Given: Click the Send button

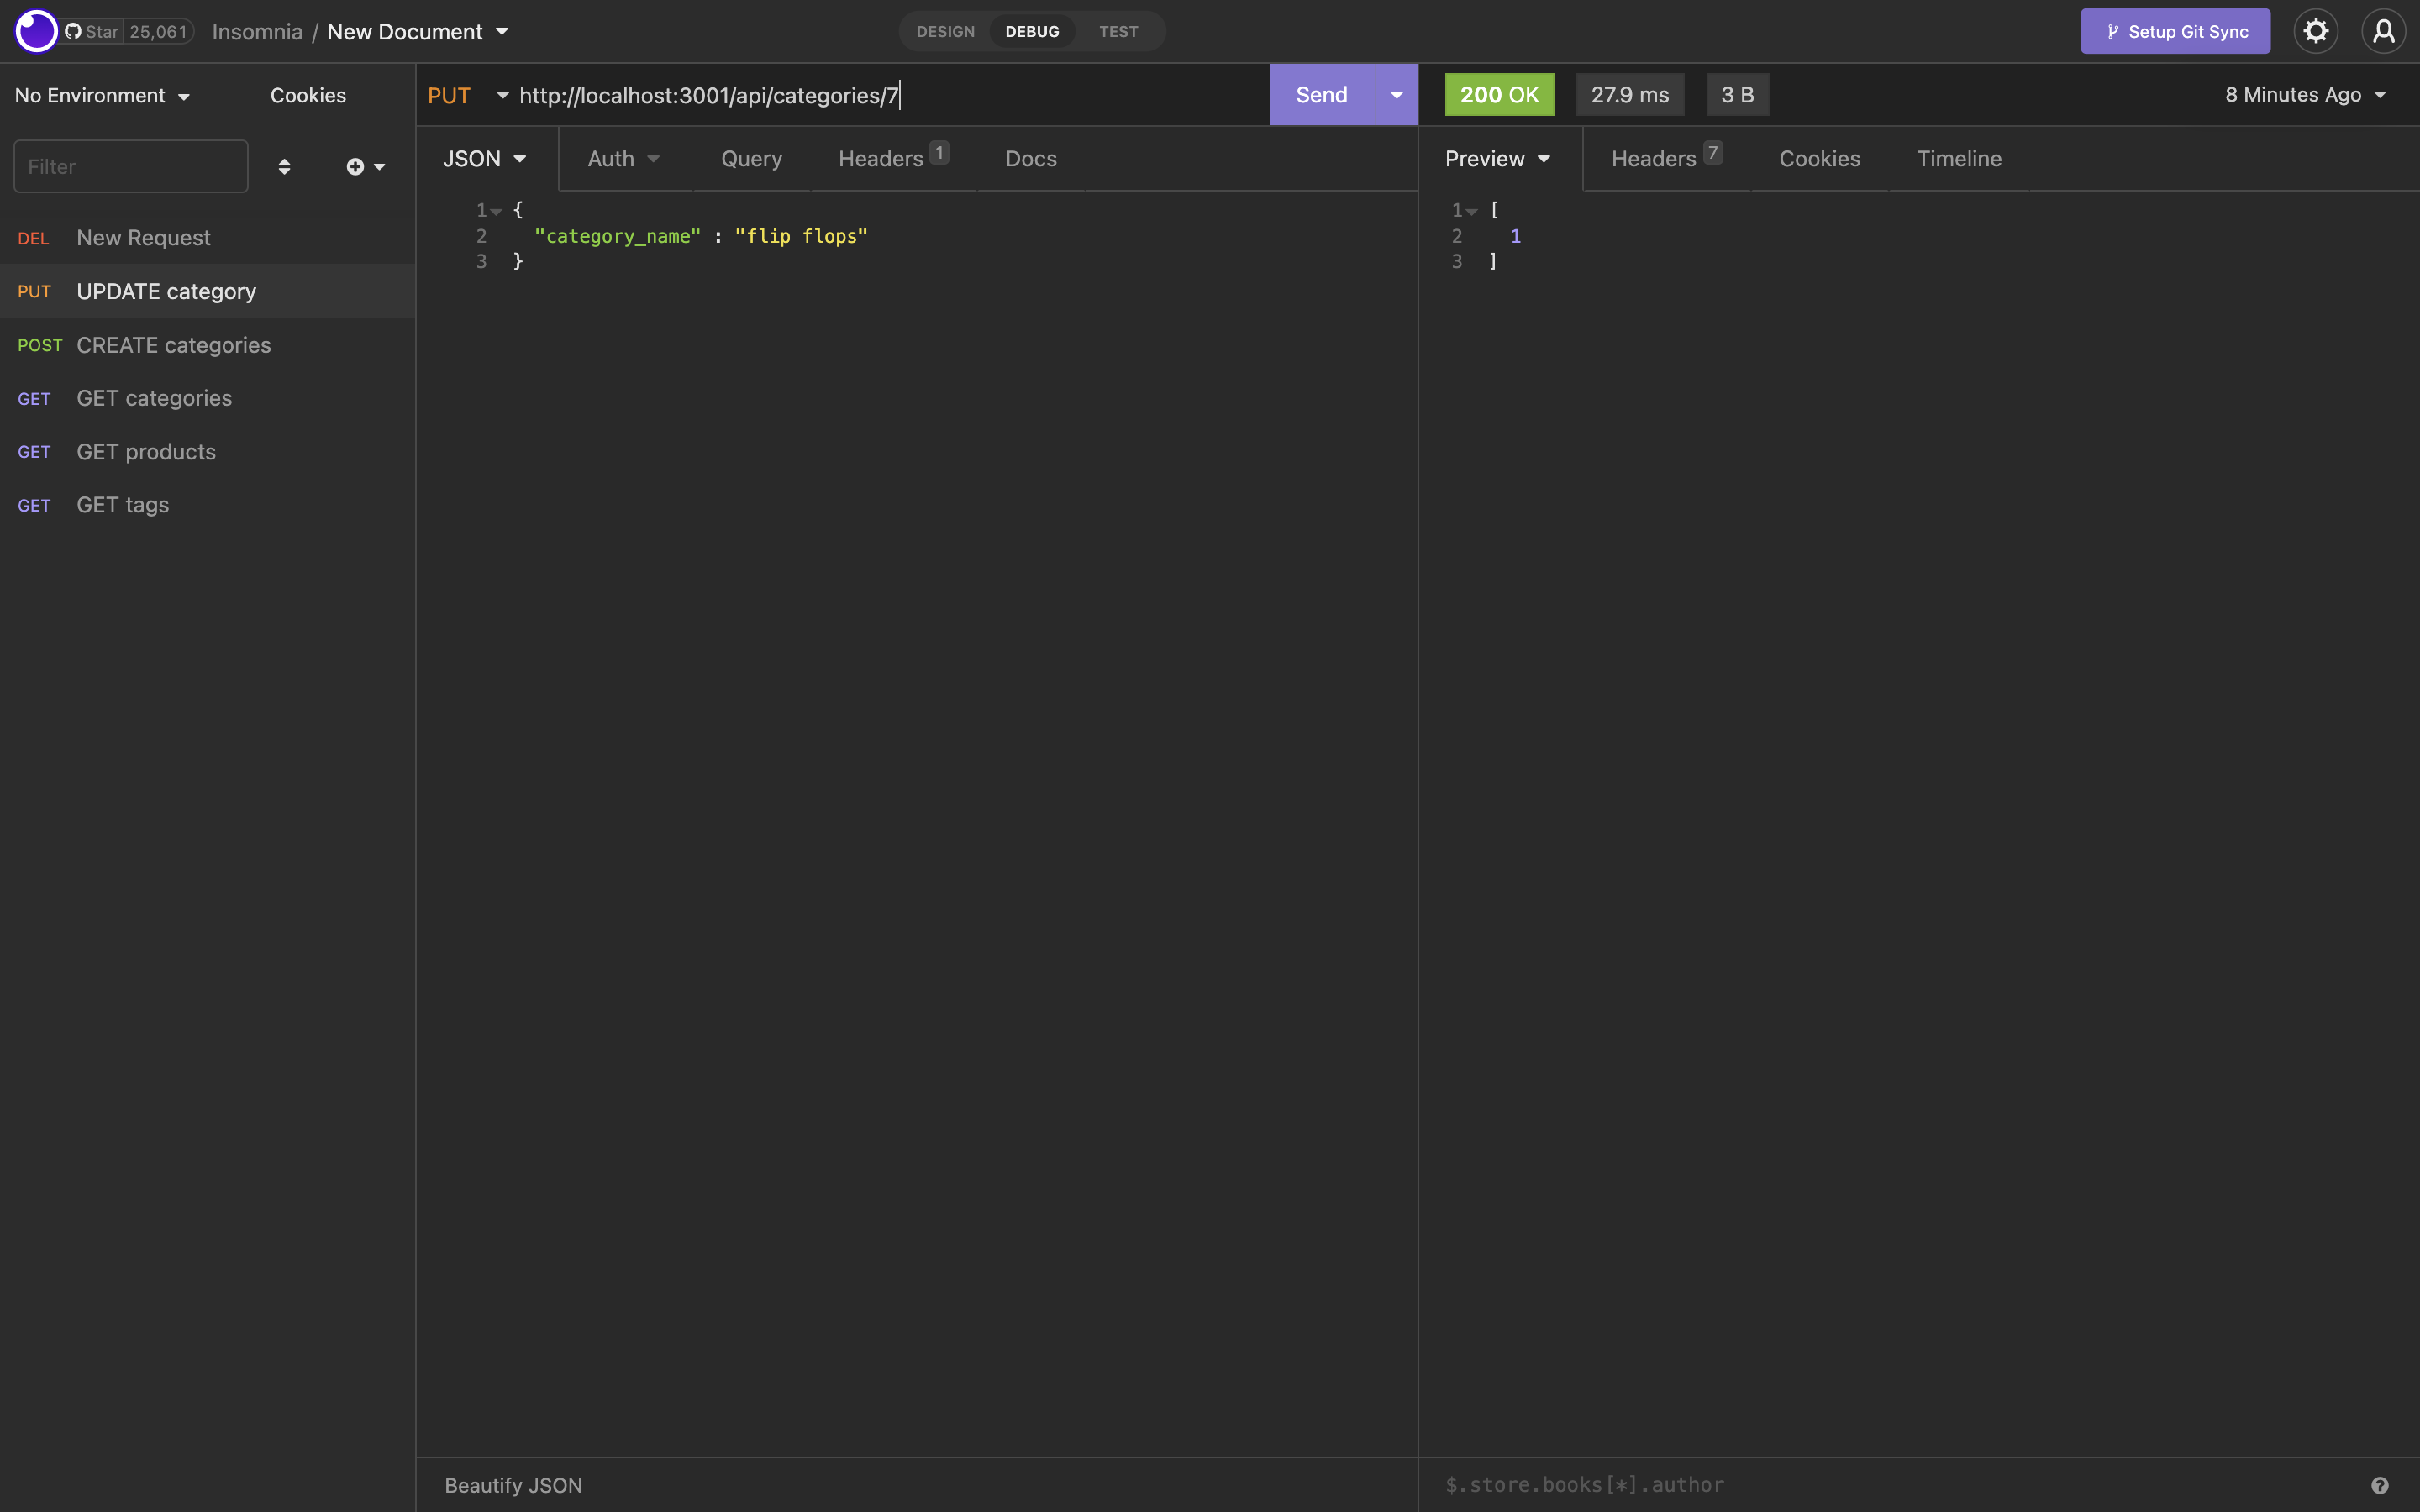Looking at the screenshot, I should (x=1322, y=95).
